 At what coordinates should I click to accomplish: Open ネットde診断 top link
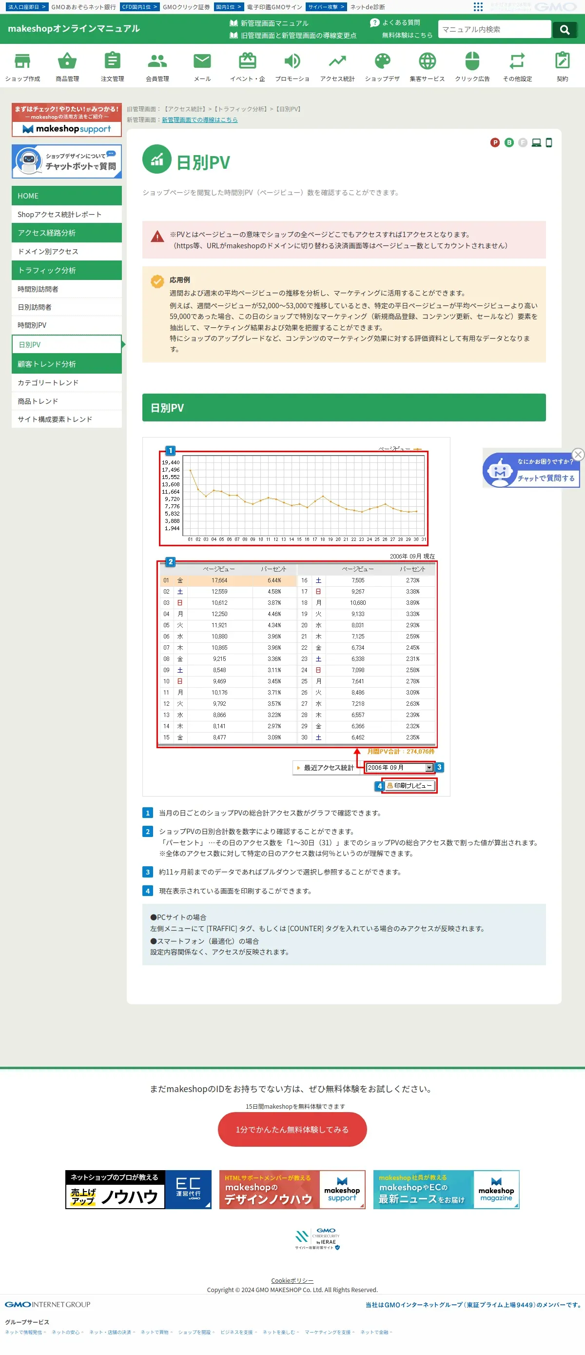368,7
